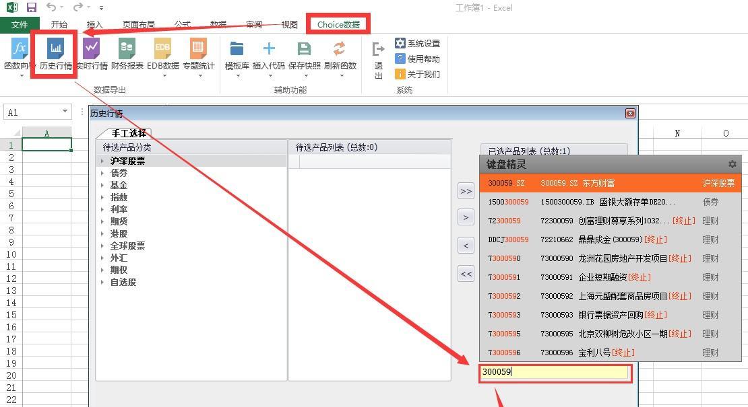Click the redo icon in quick access toolbar
This screenshot has width=748, height=407.
[x=77, y=7]
